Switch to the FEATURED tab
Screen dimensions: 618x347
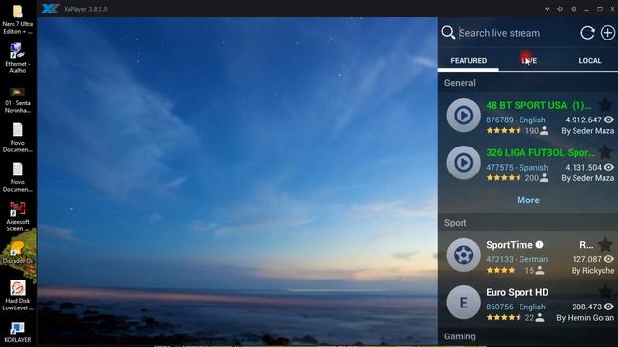click(468, 60)
